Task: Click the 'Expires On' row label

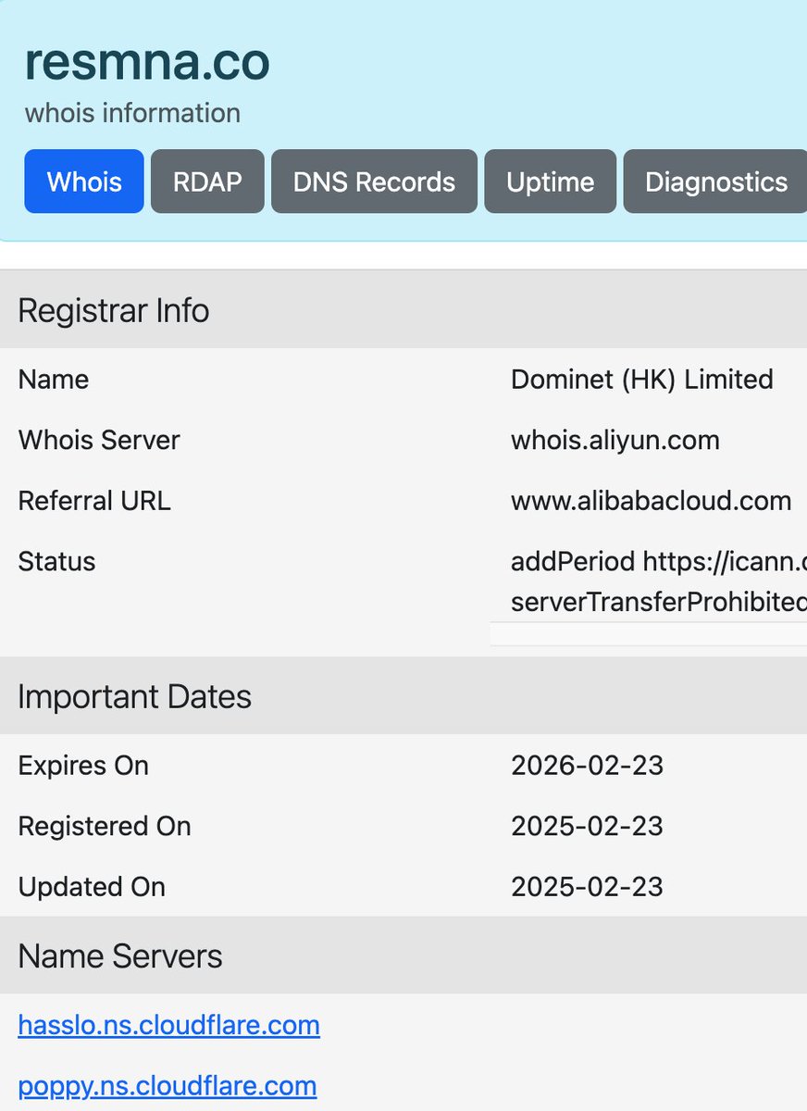Action: coord(83,766)
